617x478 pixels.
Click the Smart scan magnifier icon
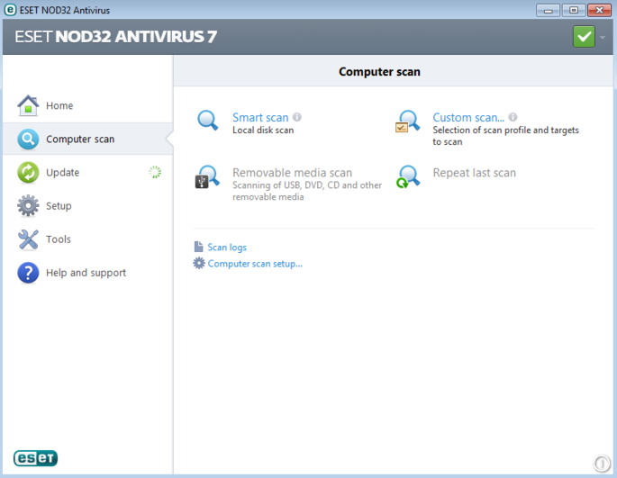(208, 121)
